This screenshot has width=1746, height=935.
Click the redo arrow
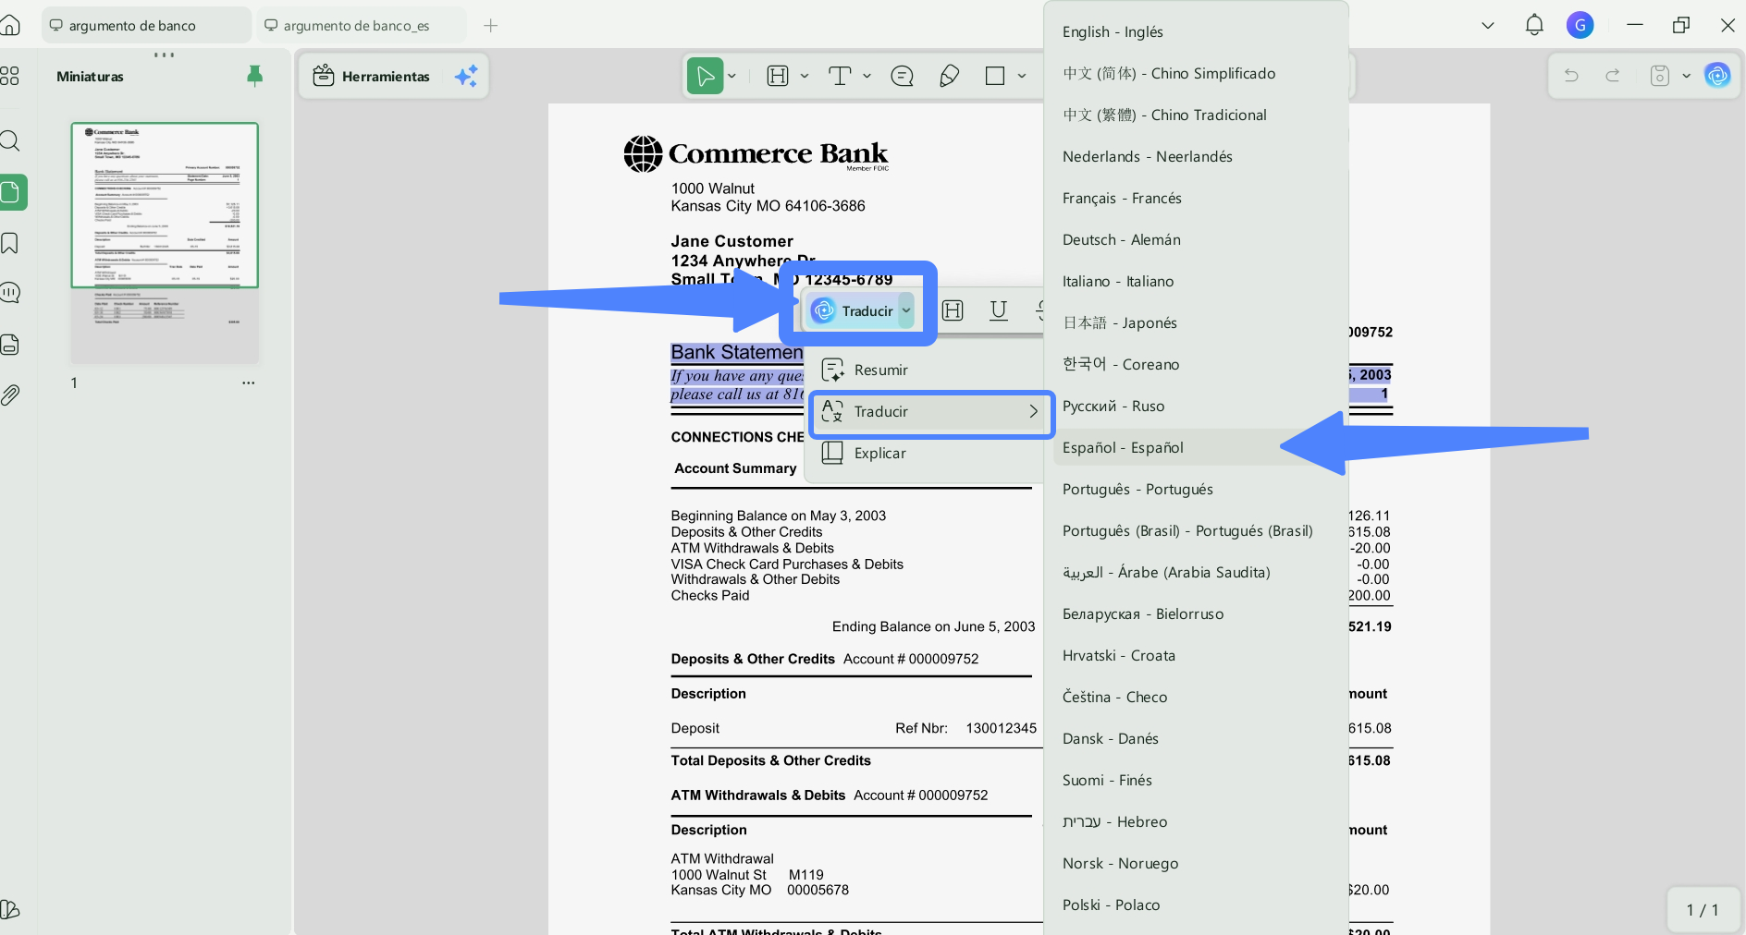[1613, 76]
